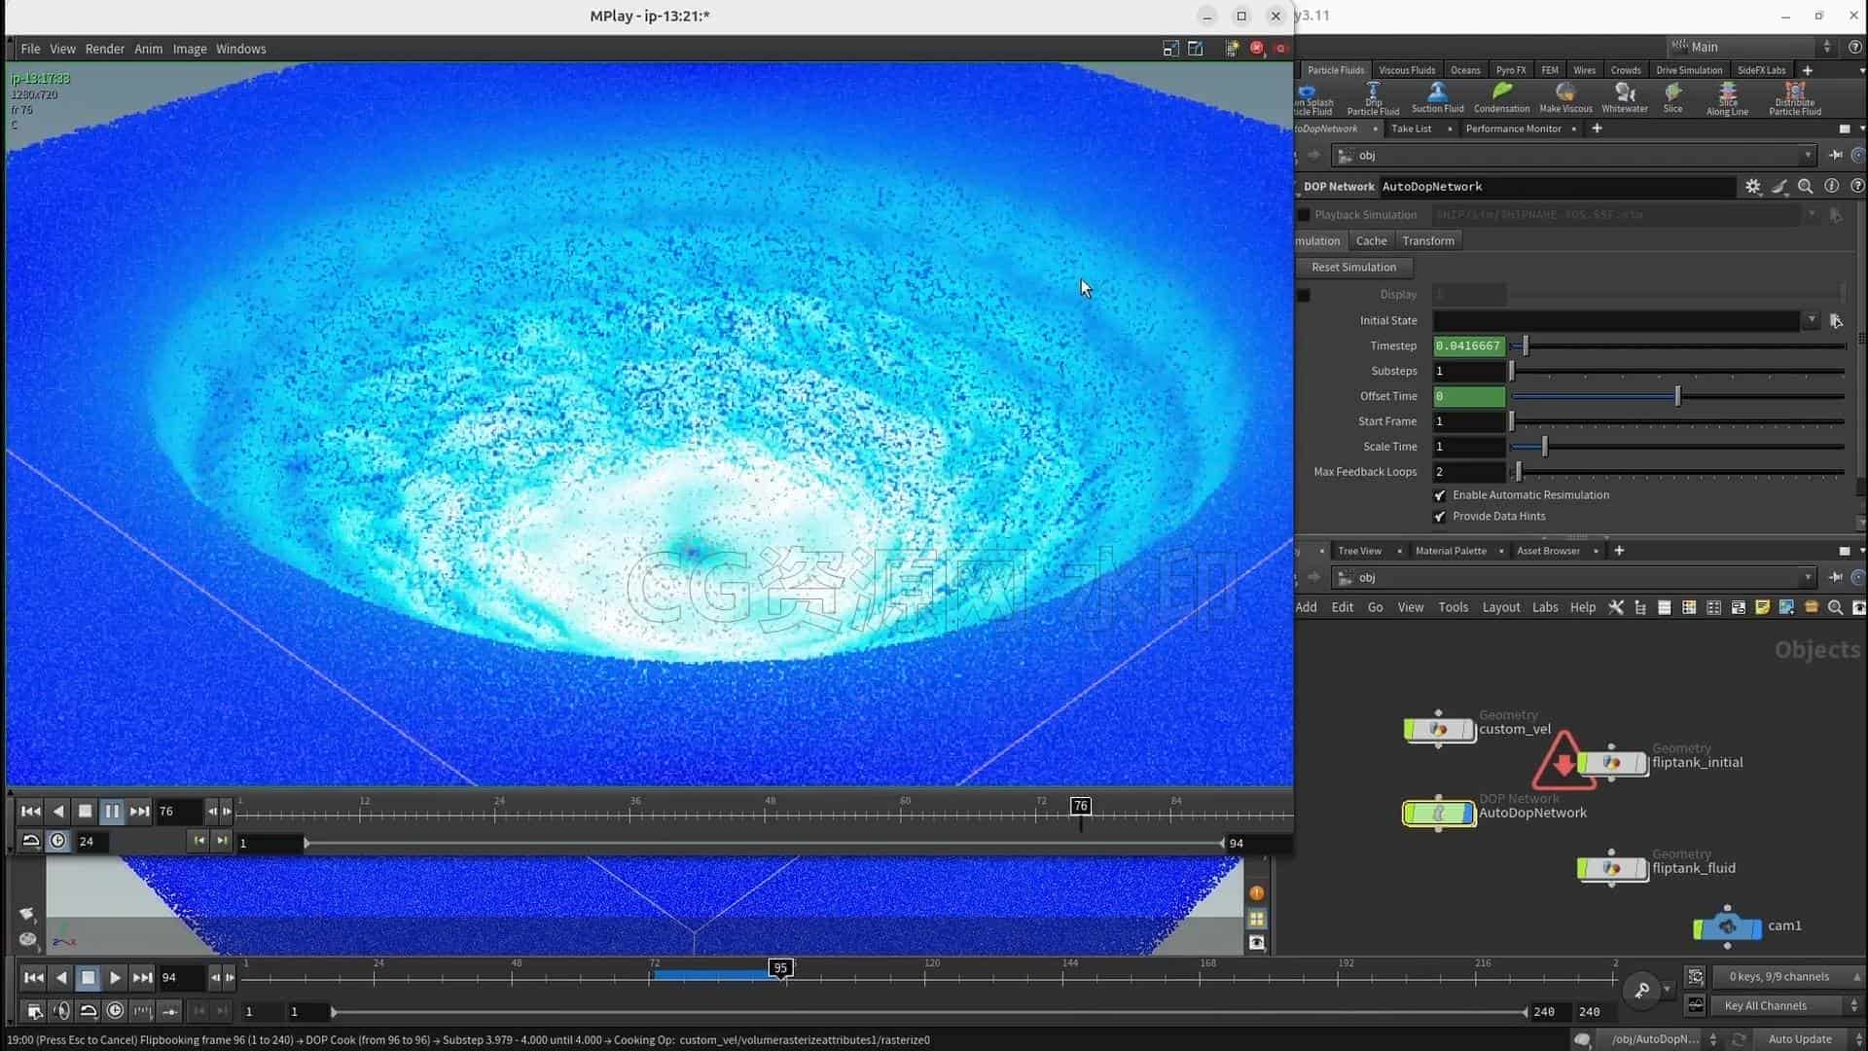Open the Material Palette tab

[x=1451, y=551]
